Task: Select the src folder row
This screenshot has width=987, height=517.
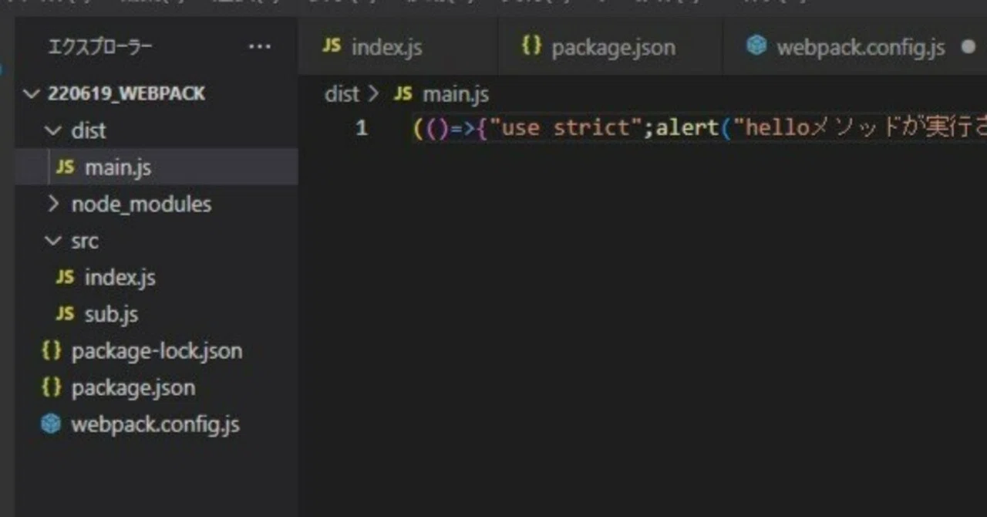Action: click(x=157, y=241)
